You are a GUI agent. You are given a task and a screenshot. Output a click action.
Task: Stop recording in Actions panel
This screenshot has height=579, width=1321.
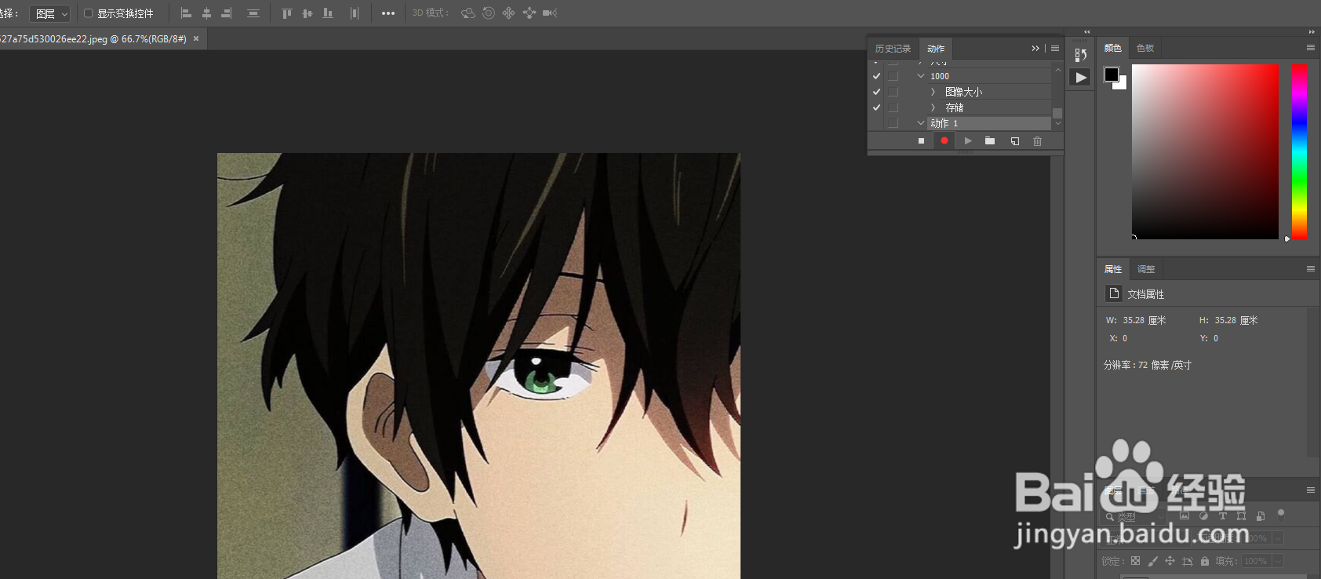(x=921, y=141)
